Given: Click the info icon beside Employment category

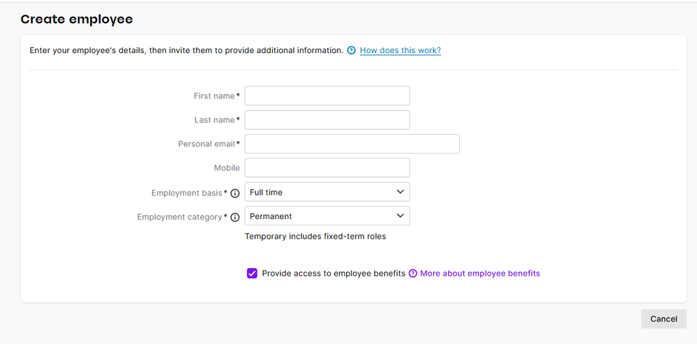Looking at the screenshot, I should coord(235,217).
